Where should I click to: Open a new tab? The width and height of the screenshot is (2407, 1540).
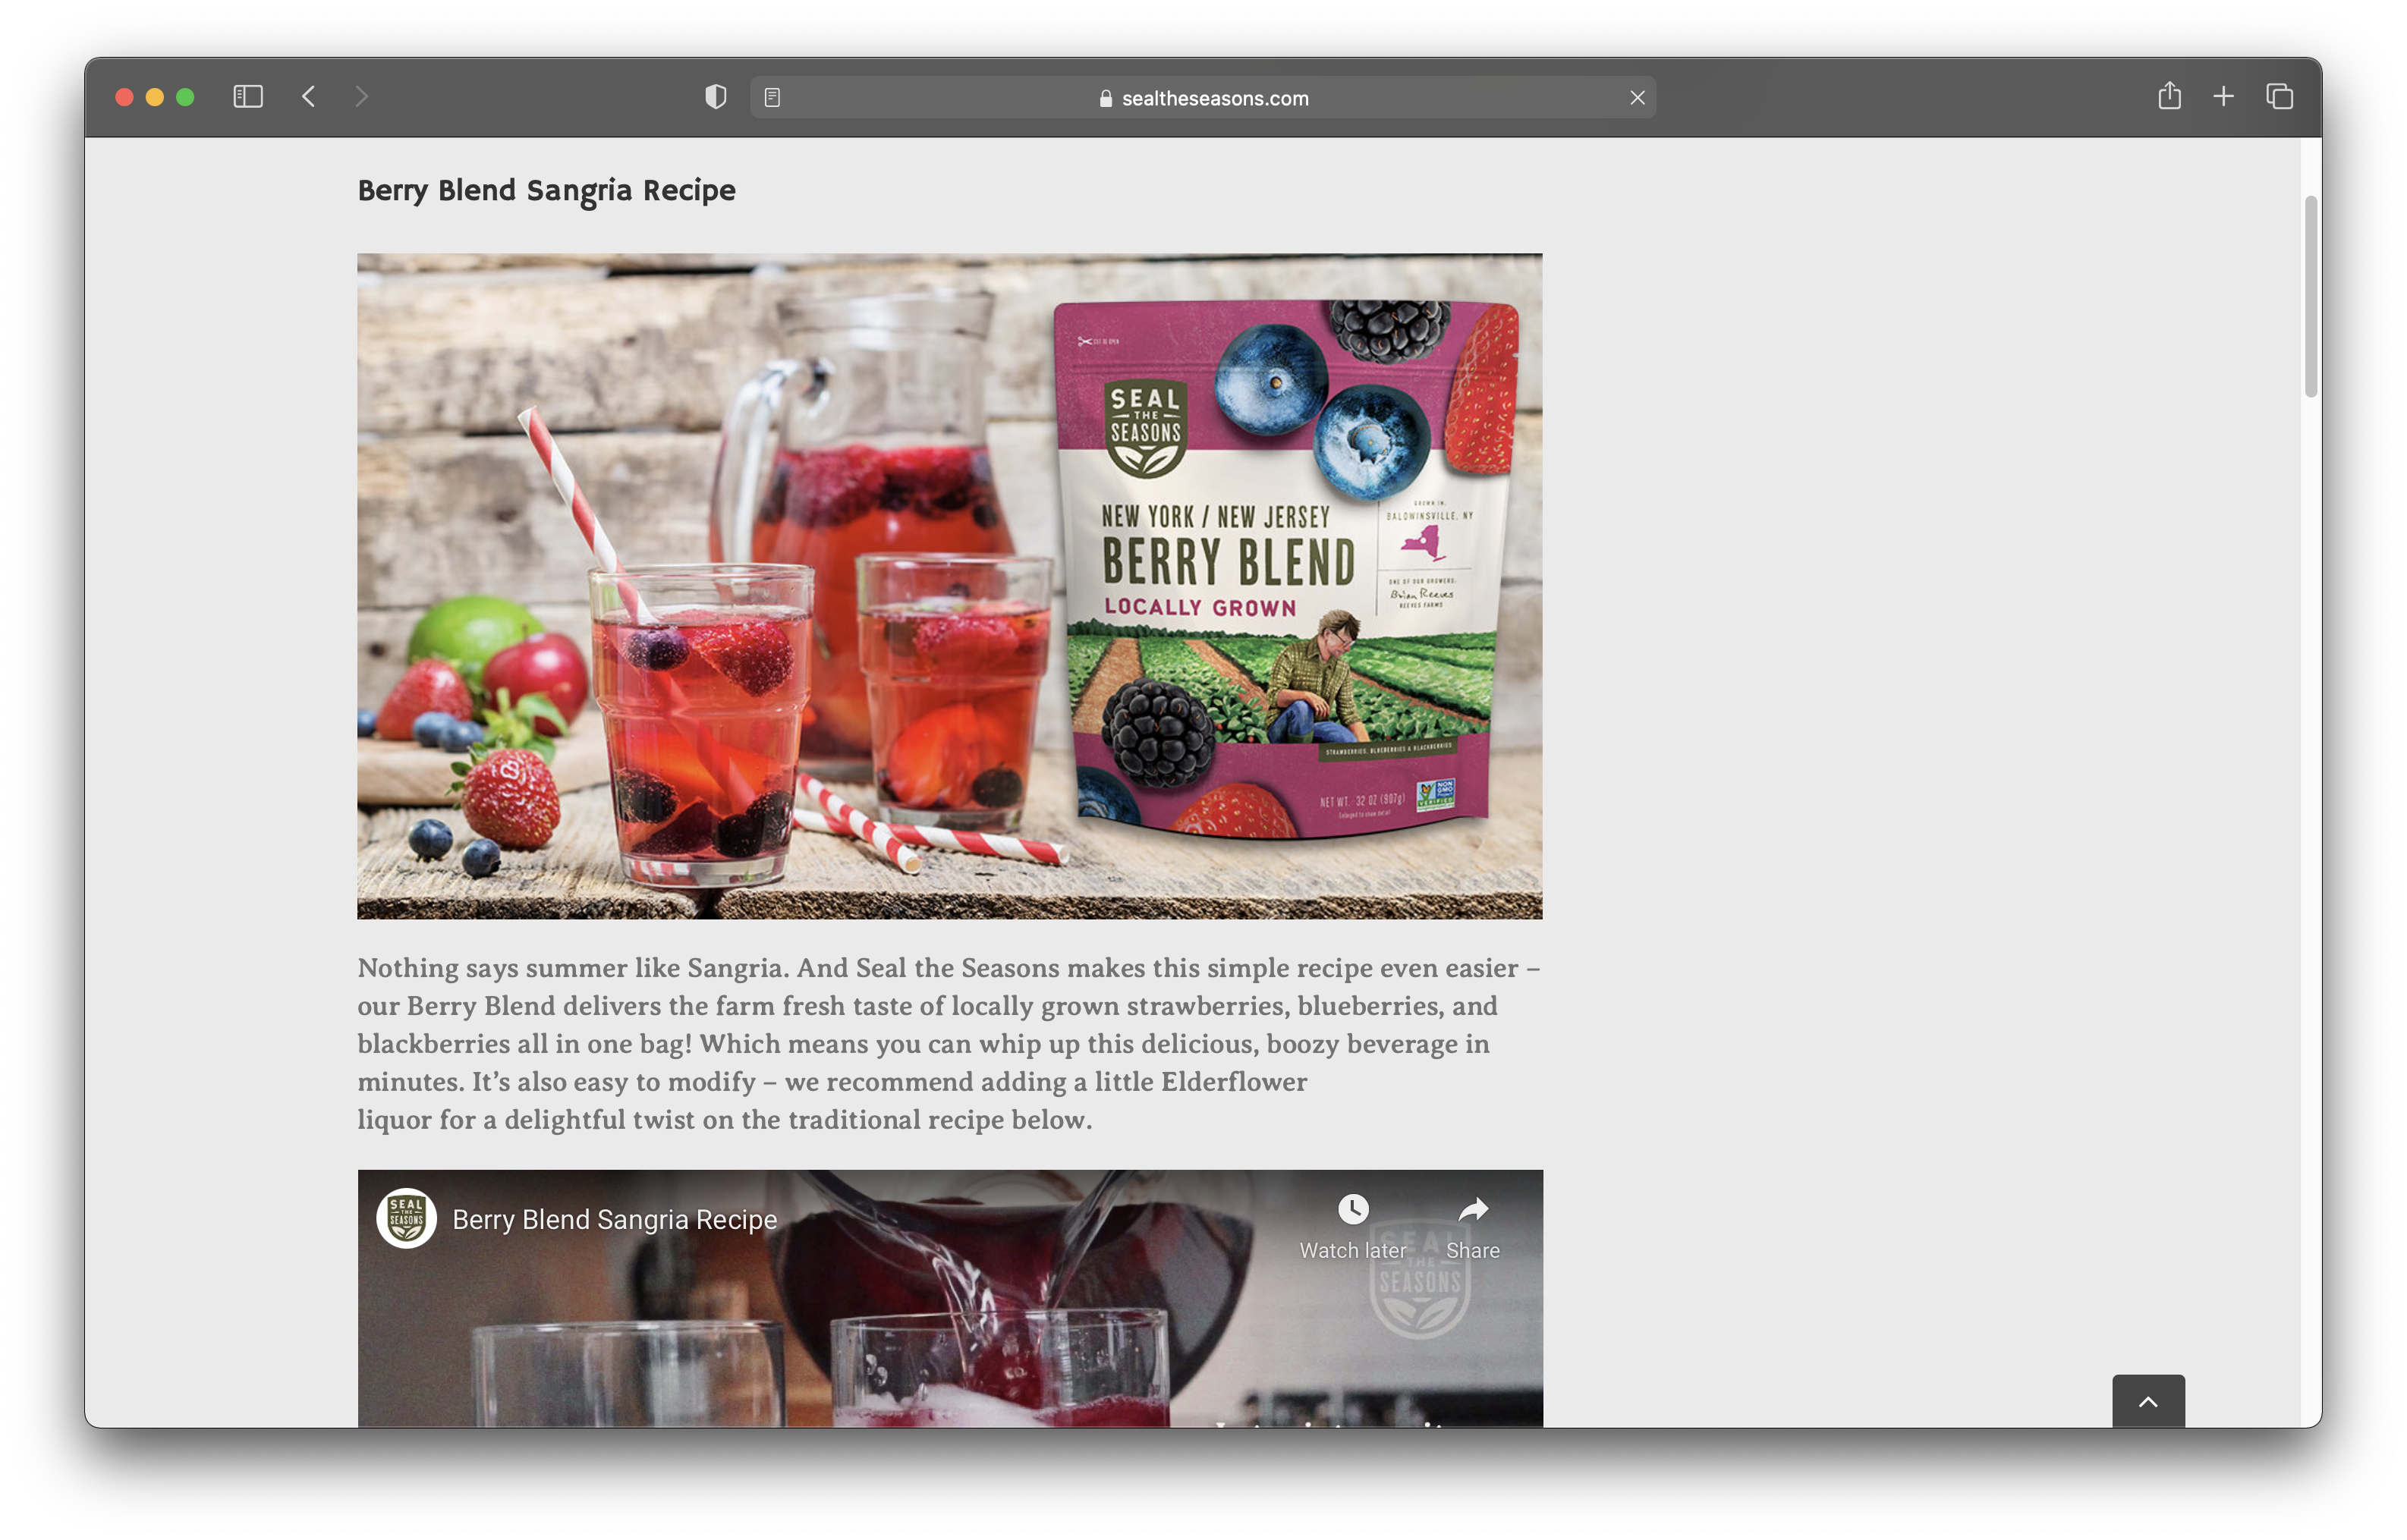pyautogui.click(x=2223, y=97)
